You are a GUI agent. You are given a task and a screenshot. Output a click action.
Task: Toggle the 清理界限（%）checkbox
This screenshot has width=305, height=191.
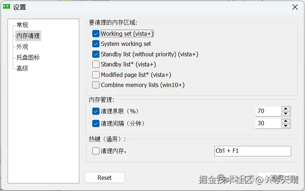(96, 111)
